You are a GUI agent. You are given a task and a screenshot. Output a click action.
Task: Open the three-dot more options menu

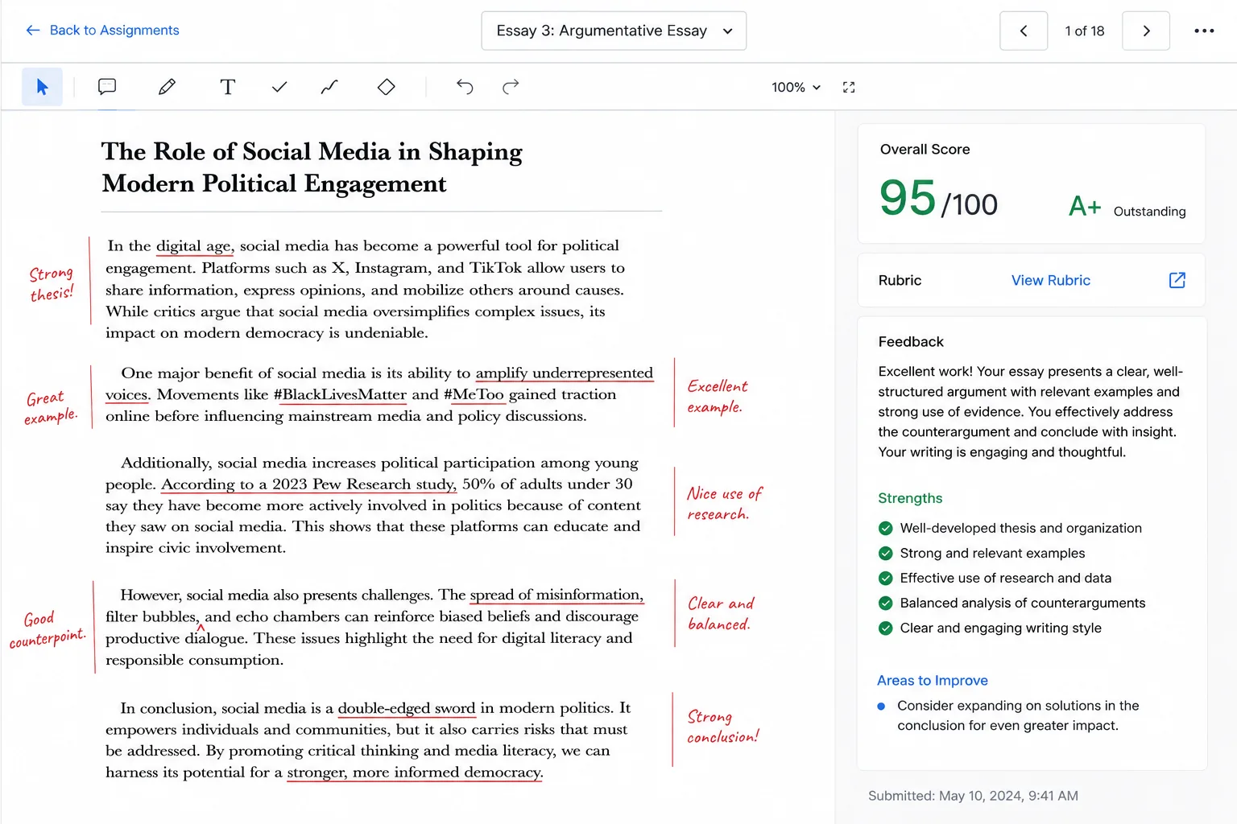coord(1204,31)
